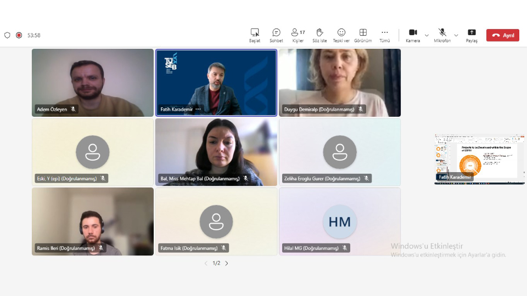This screenshot has width=527, height=296.
Task: Unmute the Mikrofon
Action: (442, 35)
